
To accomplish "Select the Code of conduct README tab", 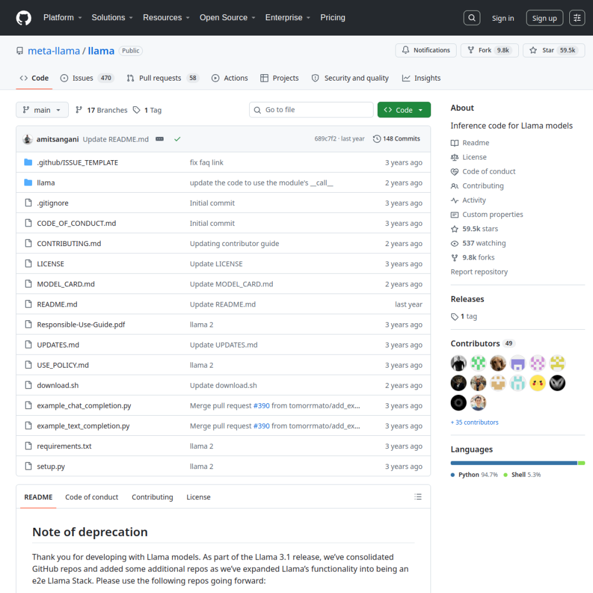I will tap(91, 497).
